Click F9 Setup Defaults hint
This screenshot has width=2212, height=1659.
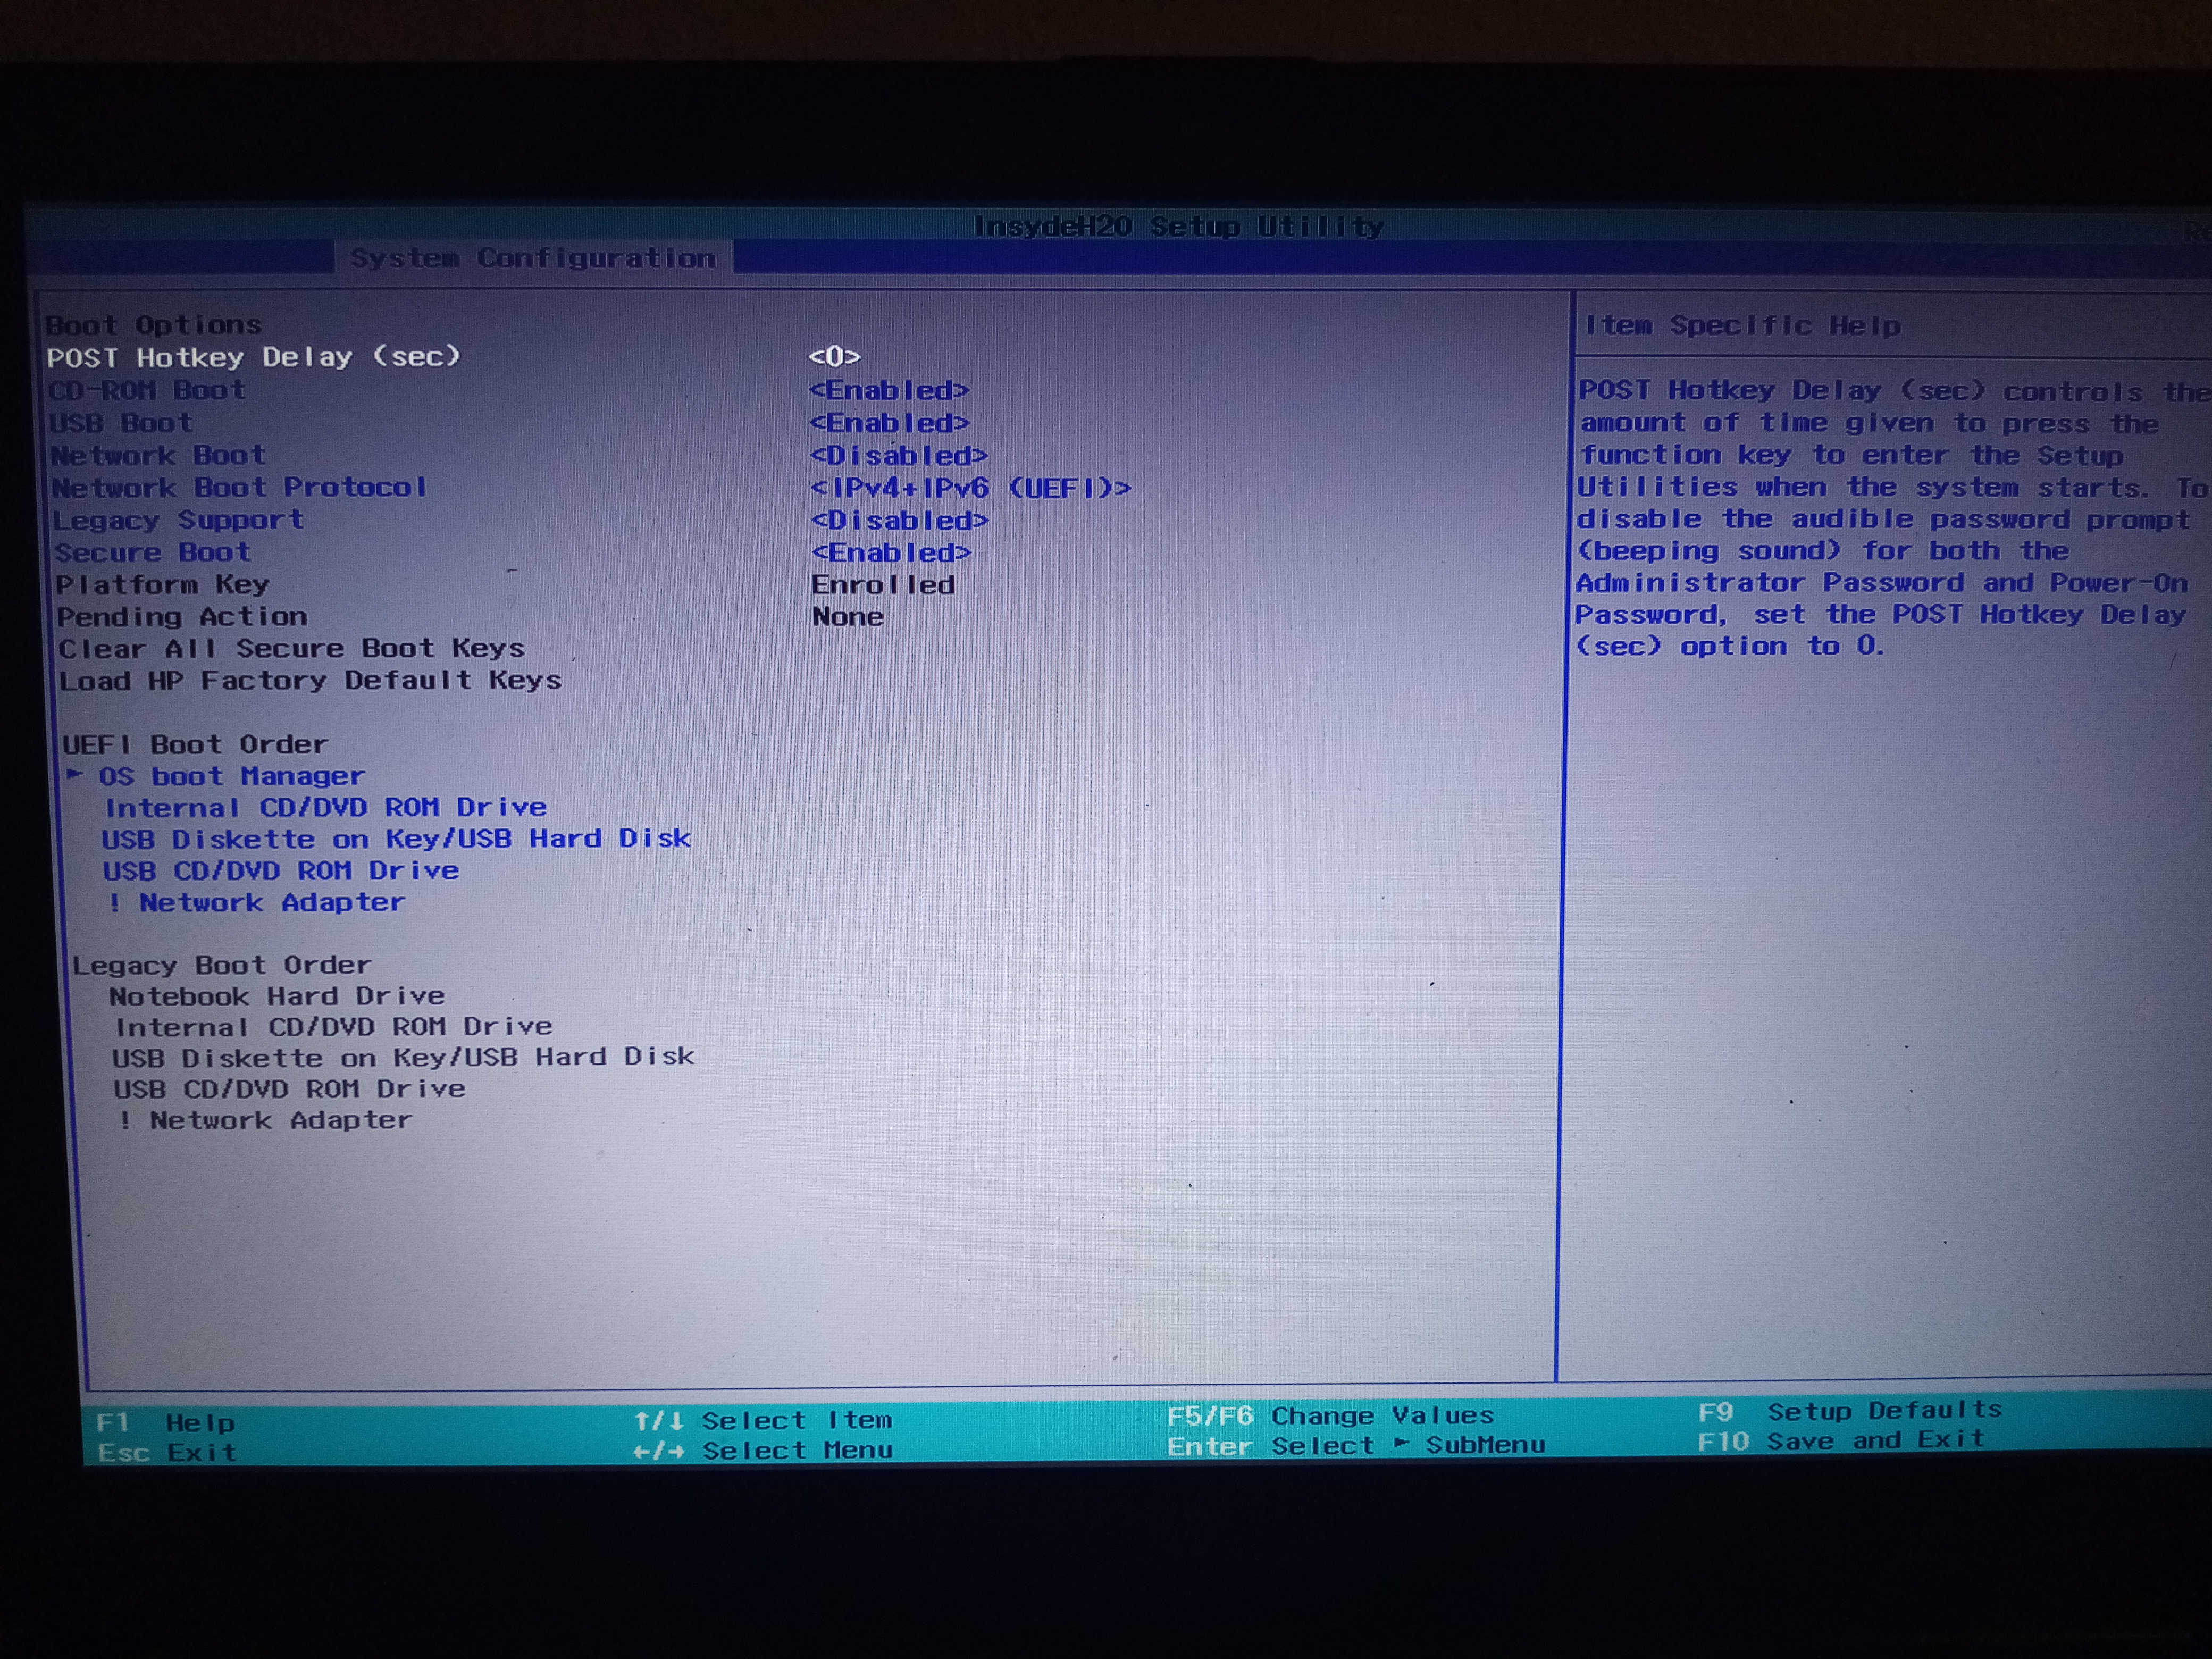(x=1849, y=1411)
